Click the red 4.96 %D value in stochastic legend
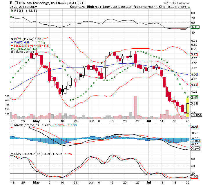Image resolution: width=203 pixels, height=185 pixels. point(68,154)
